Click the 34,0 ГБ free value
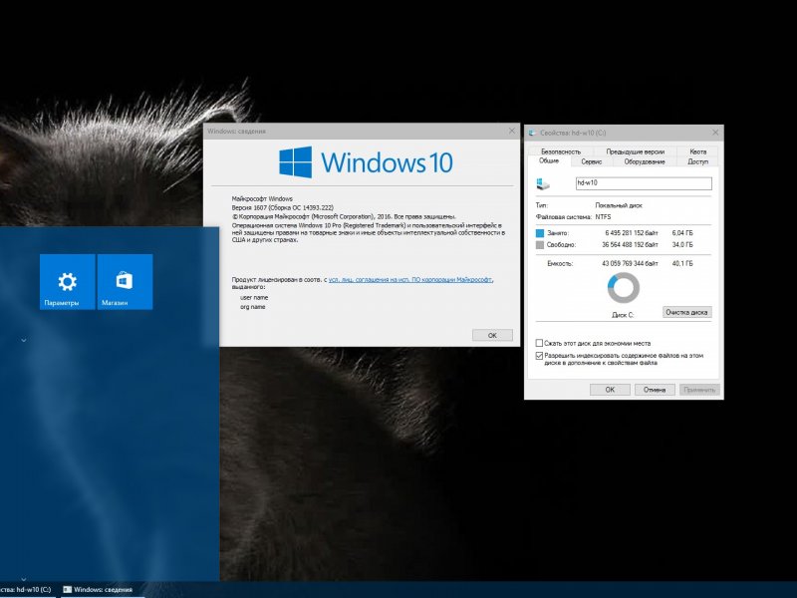The width and height of the screenshot is (797, 598). 682,244
